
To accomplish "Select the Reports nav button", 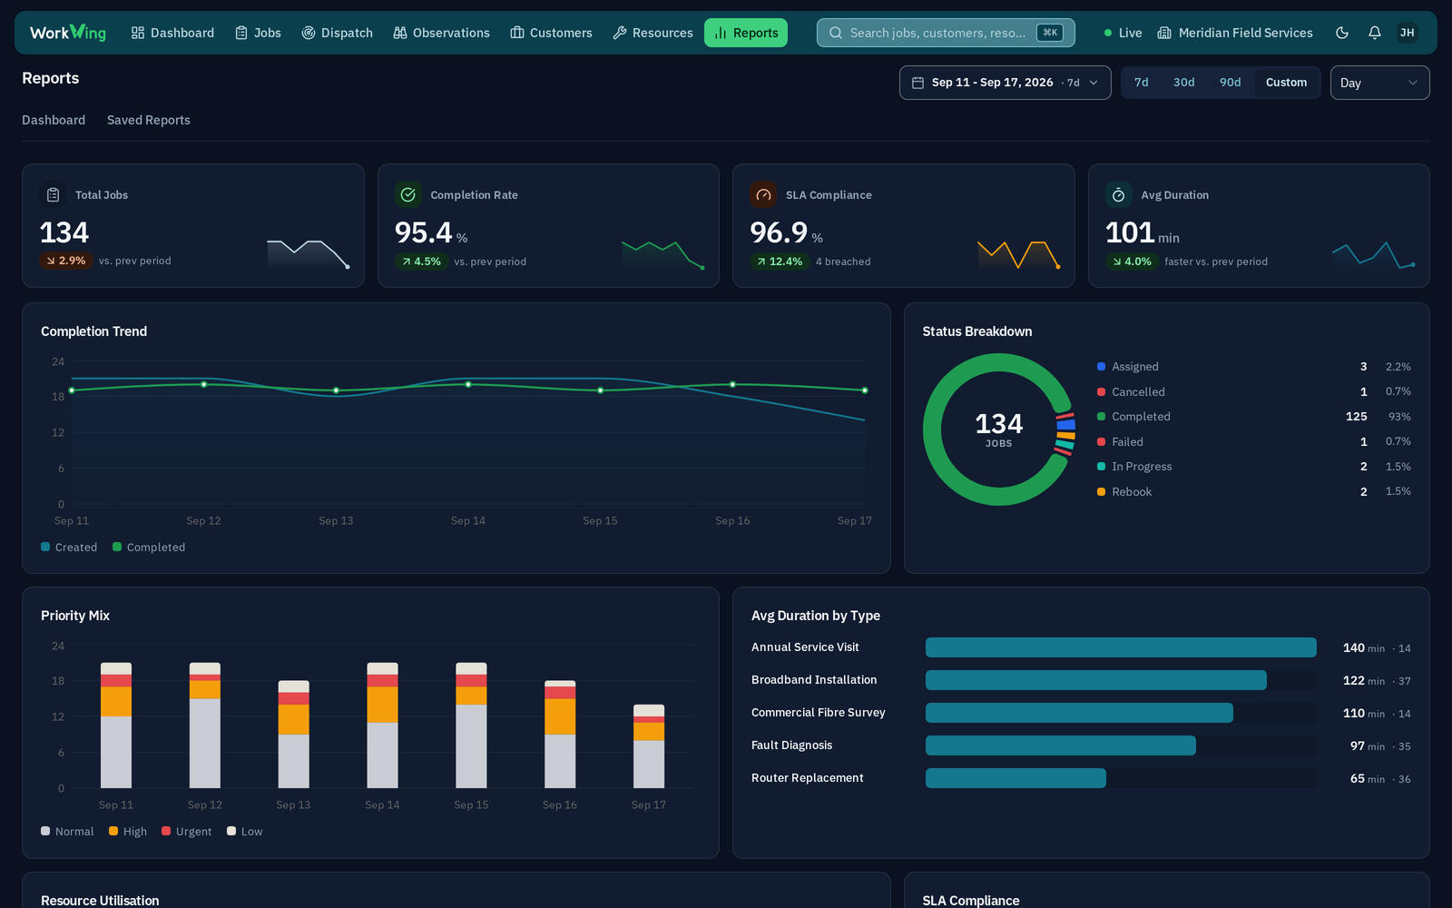I will pyautogui.click(x=746, y=33).
